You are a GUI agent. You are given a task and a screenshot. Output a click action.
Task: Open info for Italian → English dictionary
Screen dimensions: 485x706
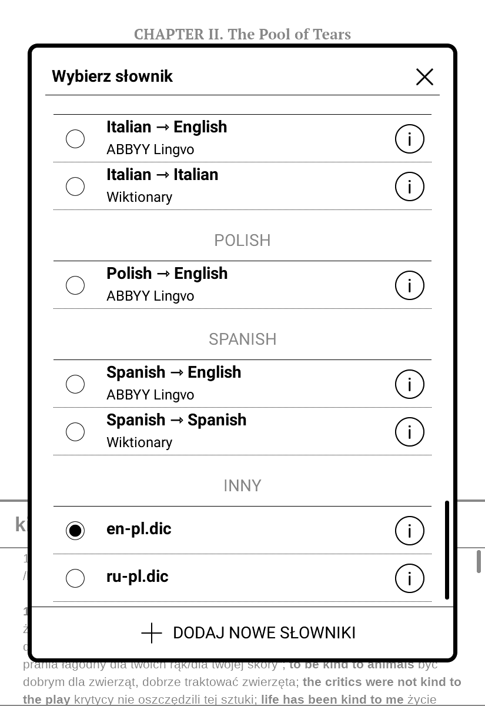pyautogui.click(x=409, y=139)
